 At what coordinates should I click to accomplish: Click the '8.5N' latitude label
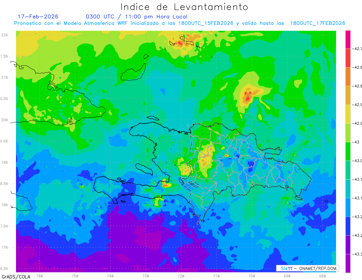click(4, 184)
